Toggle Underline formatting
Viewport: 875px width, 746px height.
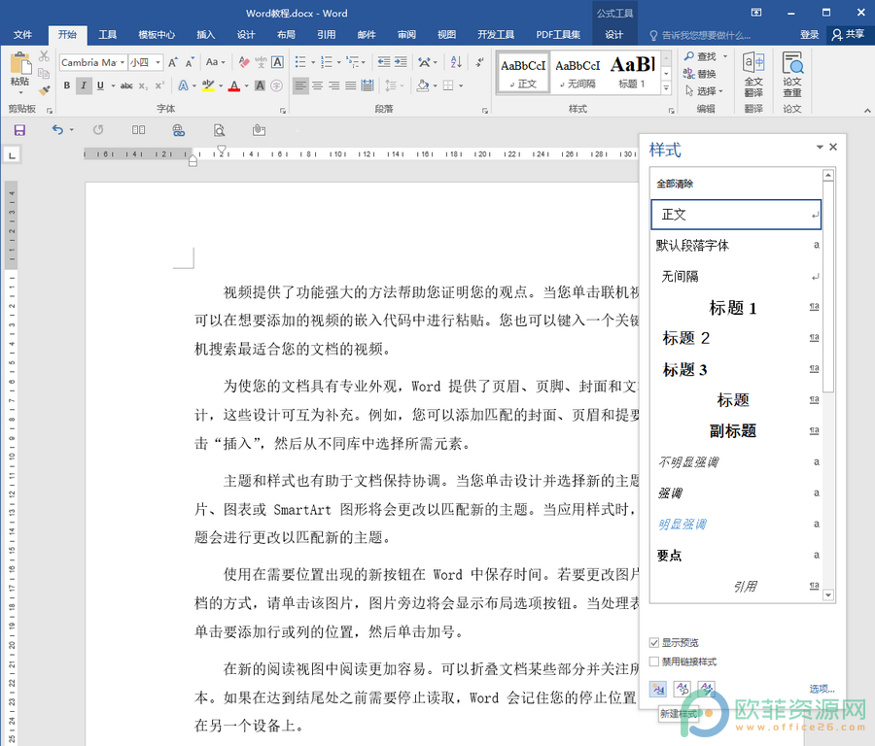(100, 85)
